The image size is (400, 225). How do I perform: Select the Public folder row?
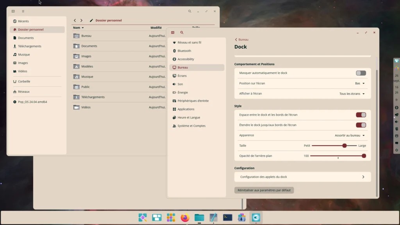coord(120,87)
